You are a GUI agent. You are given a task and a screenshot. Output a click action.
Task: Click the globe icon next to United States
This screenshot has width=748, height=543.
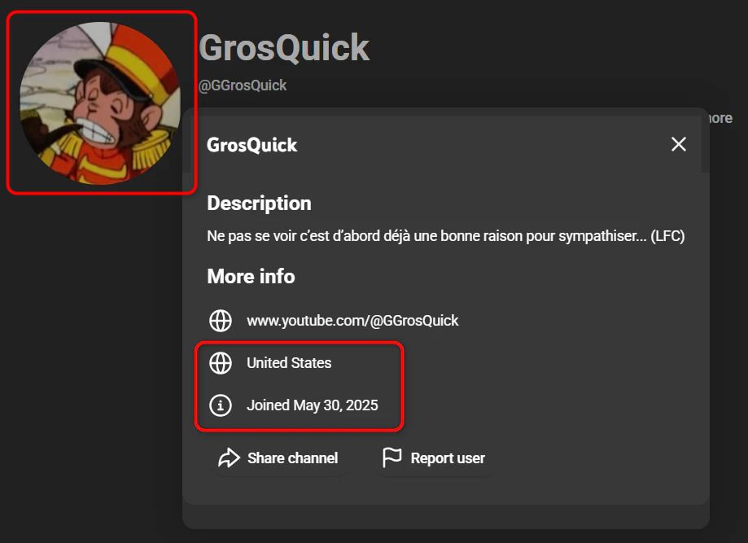pyautogui.click(x=221, y=363)
